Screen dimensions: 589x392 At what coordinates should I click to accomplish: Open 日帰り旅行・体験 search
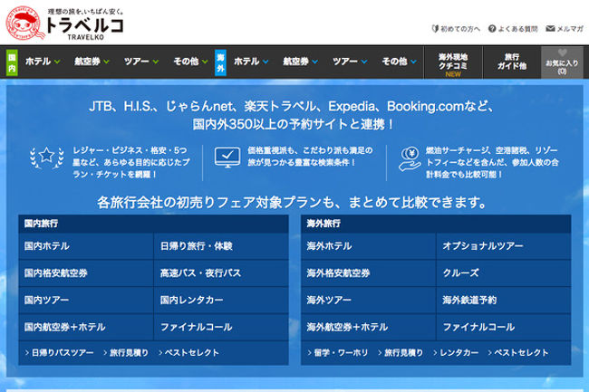click(x=221, y=246)
